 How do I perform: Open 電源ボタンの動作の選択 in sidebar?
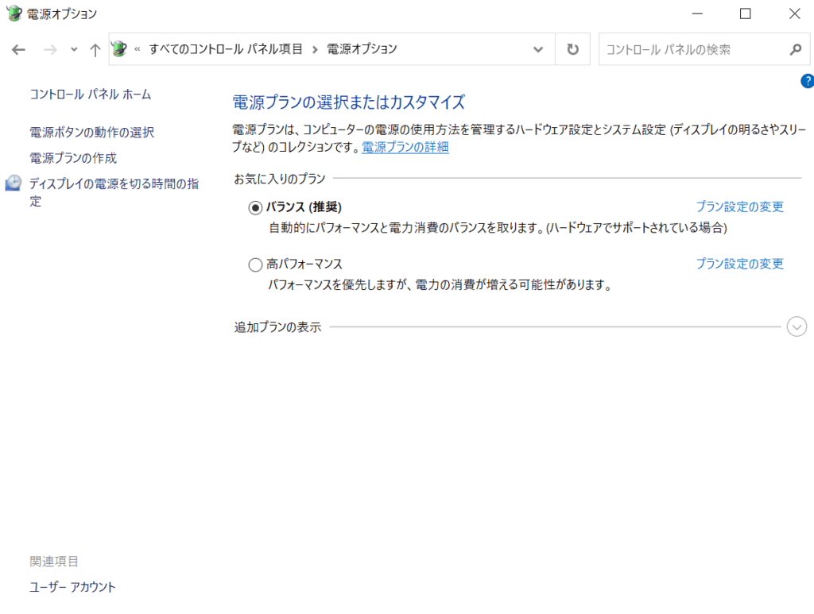pyautogui.click(x=91, y=133)
